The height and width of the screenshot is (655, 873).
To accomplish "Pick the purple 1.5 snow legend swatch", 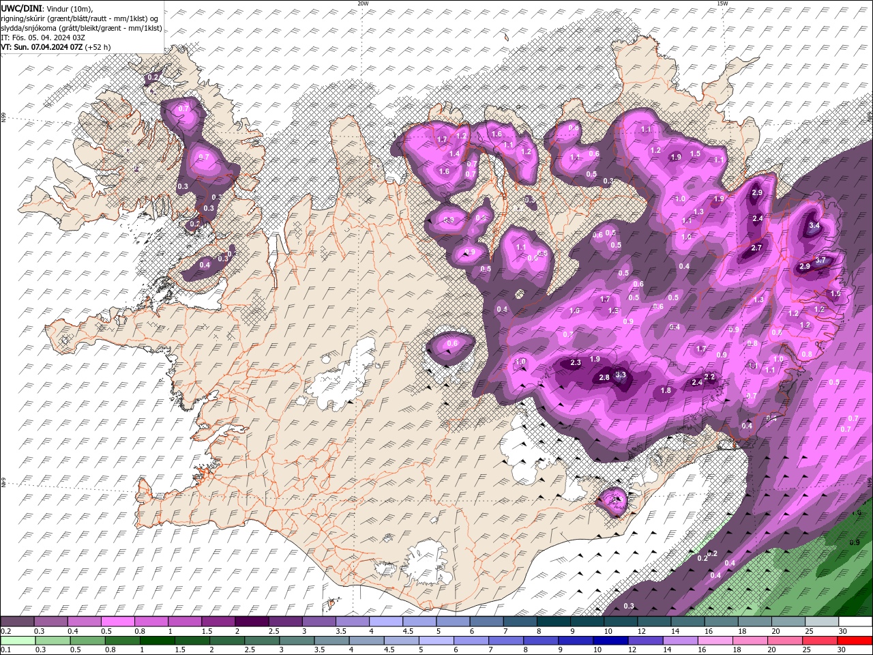I will pyautogui.click(x=218, y=622).
